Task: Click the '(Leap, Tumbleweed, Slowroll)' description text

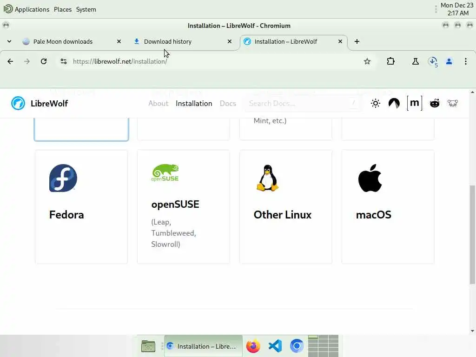Action: click(174, 233)
